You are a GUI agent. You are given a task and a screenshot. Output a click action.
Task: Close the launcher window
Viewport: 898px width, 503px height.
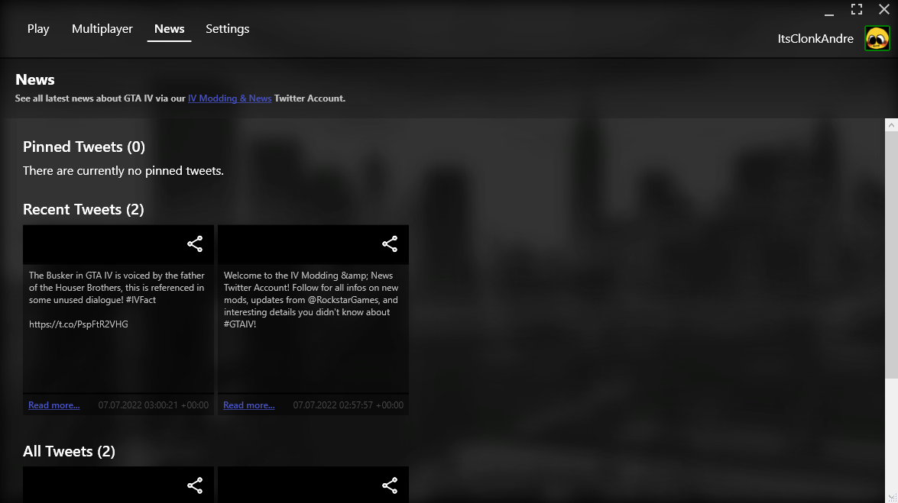click(884, 9)
